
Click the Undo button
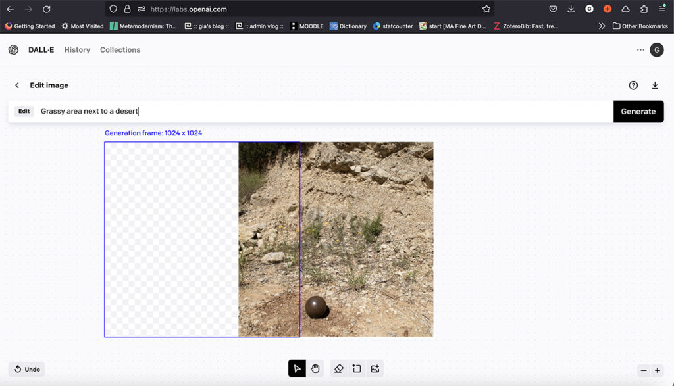(27, 370)
